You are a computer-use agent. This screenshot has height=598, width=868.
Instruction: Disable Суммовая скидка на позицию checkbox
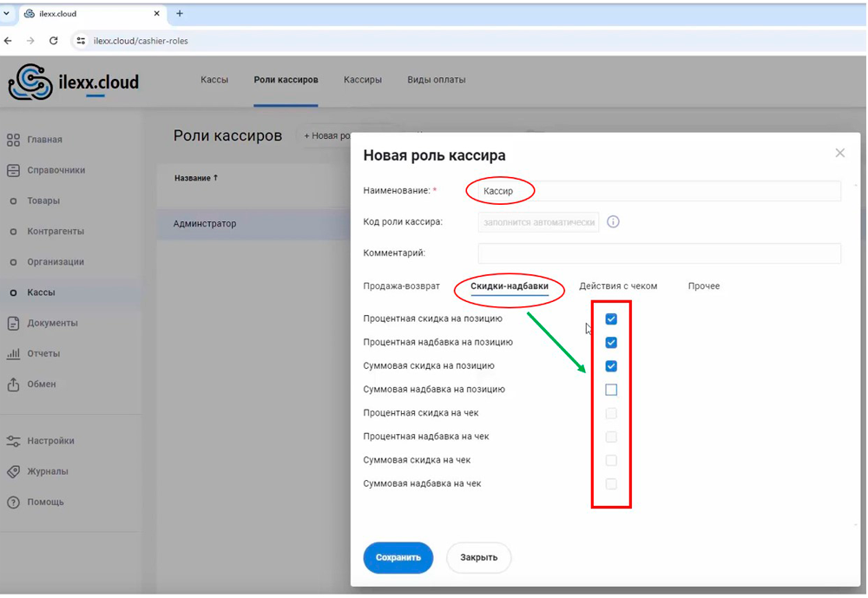(x=611, y=366)
